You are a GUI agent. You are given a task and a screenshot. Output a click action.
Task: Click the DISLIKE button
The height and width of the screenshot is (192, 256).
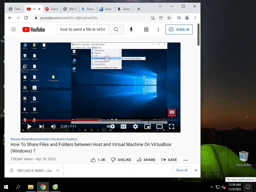point(121,160)
